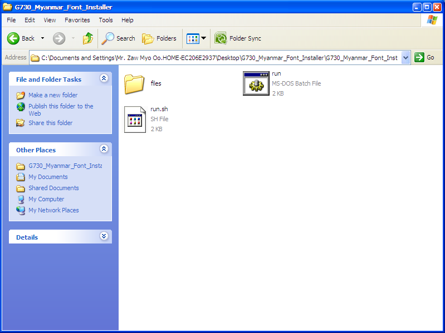Open the Favorites menu

coord(77,20)
